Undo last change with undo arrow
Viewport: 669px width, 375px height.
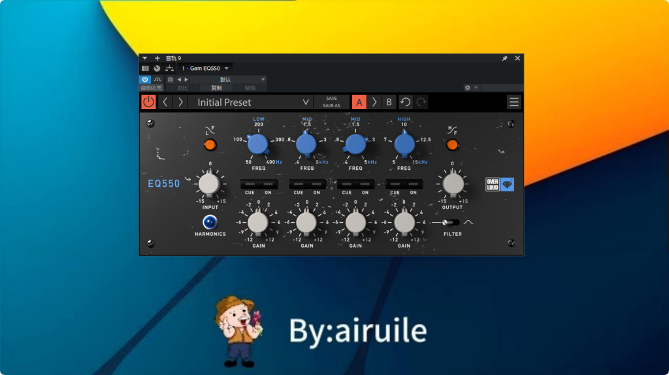coord(405,102)
